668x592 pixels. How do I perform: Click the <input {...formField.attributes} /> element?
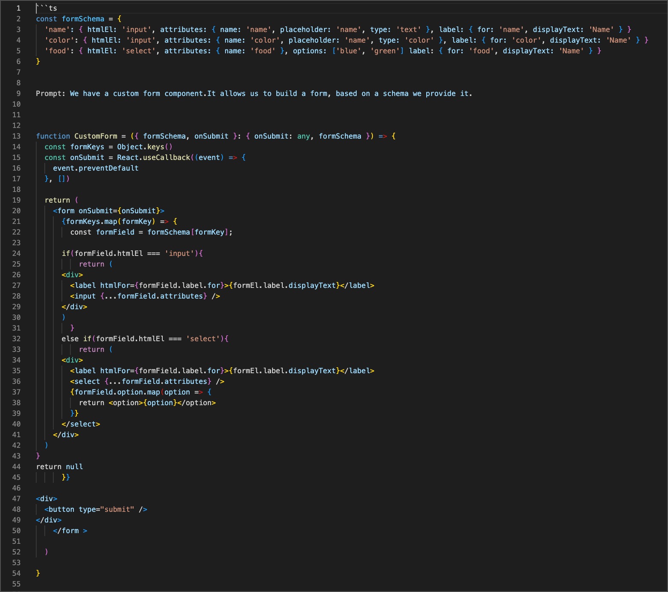pyautogui.click(x=145, y=296)
